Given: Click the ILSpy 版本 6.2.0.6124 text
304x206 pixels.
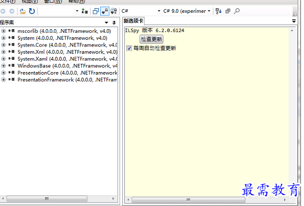Looking at the screenshot, I should tap(155, 30).
